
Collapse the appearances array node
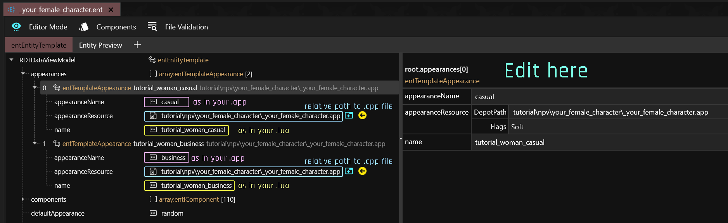click(23, 74)
